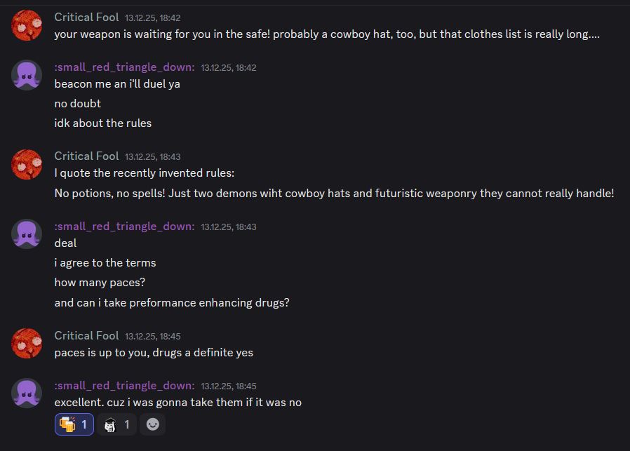This screenshot has width=630, height=451.
Task: Click the add reaction smiley icon
Action: point(152,424)
